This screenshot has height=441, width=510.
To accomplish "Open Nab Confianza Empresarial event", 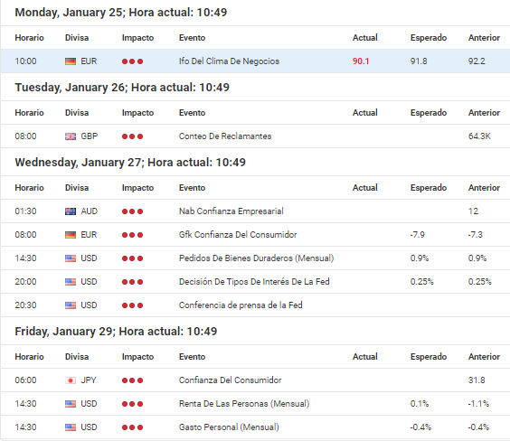I will [231, 211].
